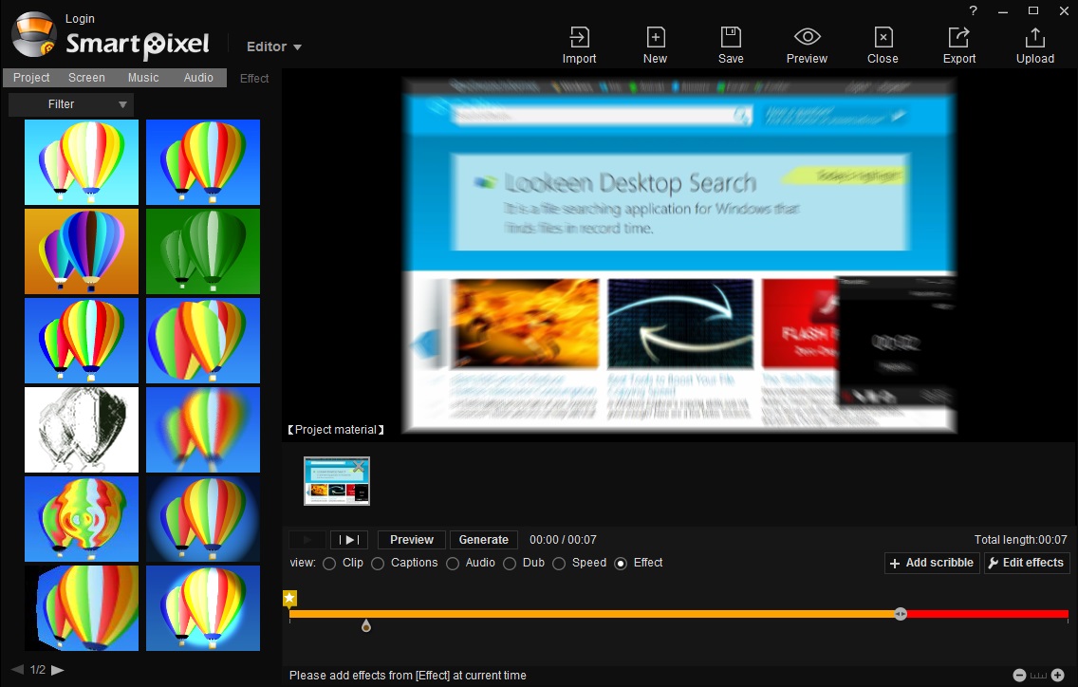Select the playhead handle on the timeline
The height and width of the screenshot is (687, 1078).
(x=900, y=614)
